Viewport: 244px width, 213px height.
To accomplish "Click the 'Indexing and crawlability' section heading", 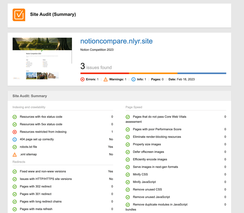I will pyautogui.click(x=29, y=107).
